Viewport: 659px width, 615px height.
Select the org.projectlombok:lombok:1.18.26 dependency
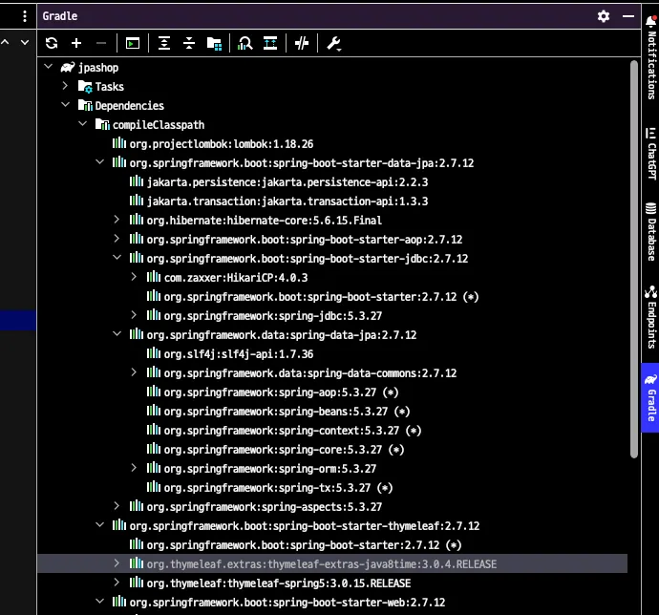[221, 144]
